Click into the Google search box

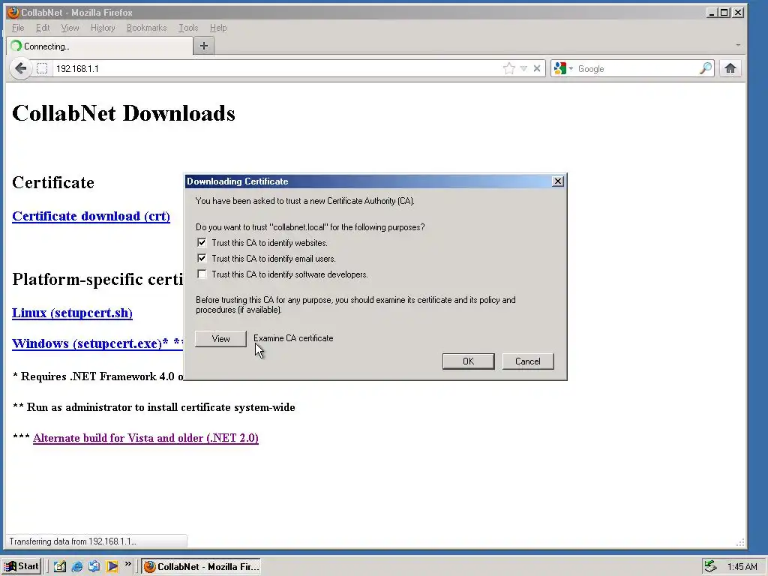637,68
